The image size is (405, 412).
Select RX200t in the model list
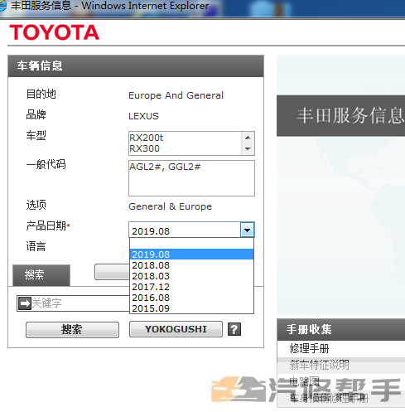[185, 138]
